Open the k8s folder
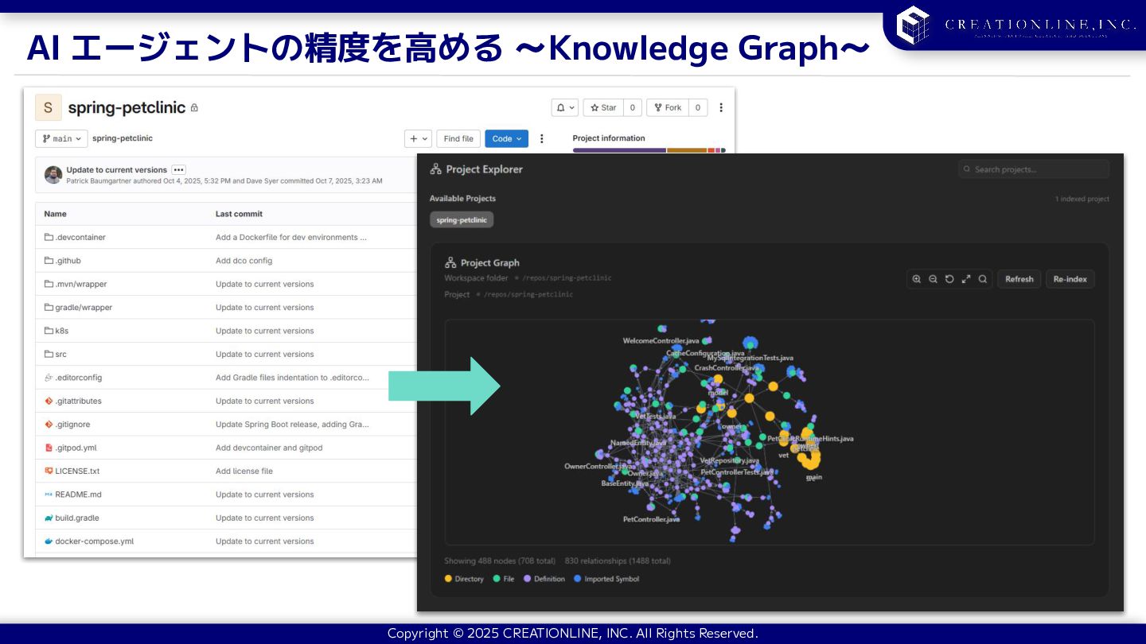 (x=61, y=331)
